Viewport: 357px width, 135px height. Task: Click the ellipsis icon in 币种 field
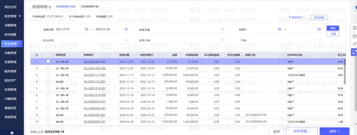pyautogui.click(x=319, y=40)
